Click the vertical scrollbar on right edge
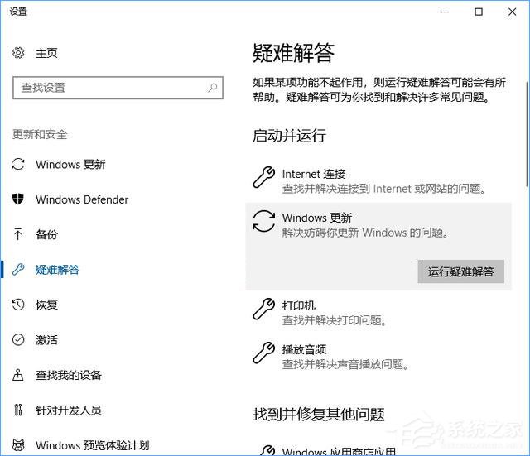530x456 pixels. [x=527, y=133]
